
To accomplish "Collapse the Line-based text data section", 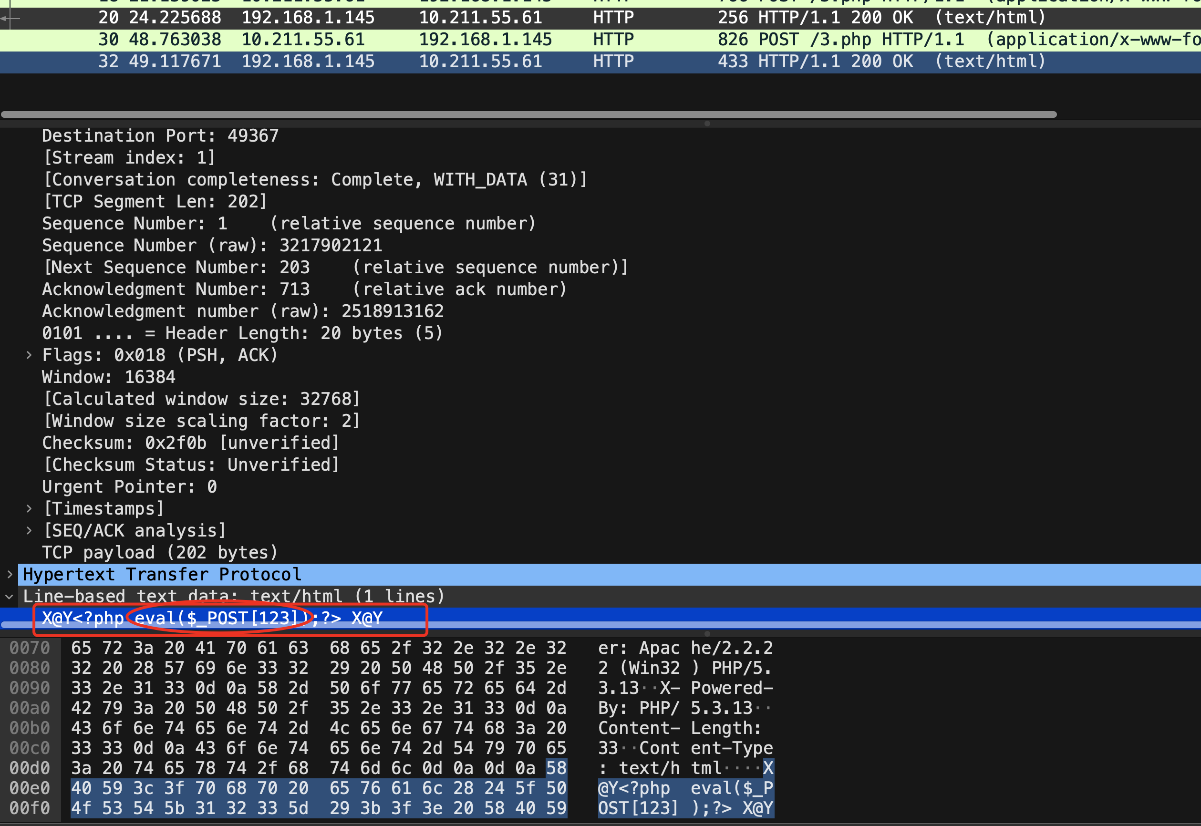I will [x=10, y=597].
